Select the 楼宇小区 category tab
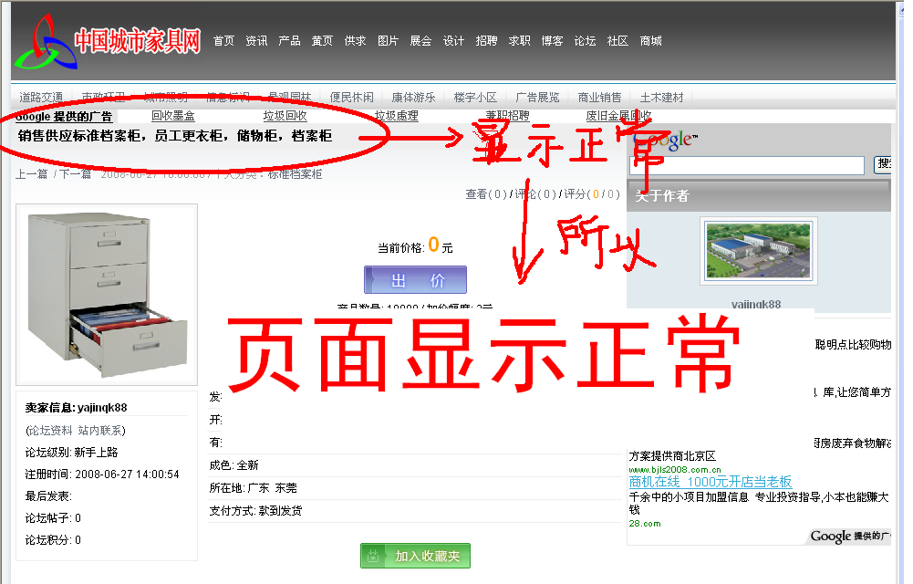Viewport: 913px width, 584px height. pos(475,98)
